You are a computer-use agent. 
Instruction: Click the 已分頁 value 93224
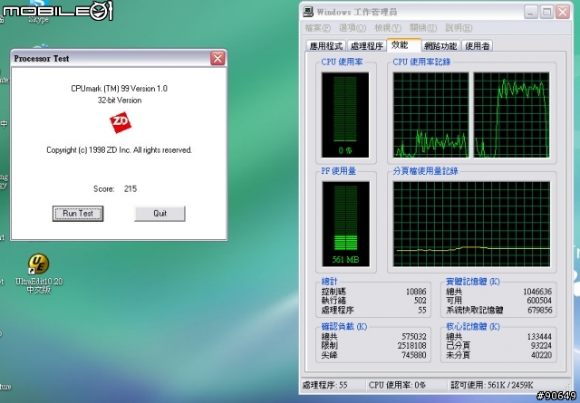(541, 346)
